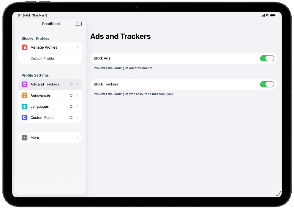Click the Languages row labeled On
Viewport: 294px width, 209px height.
pyautogui.click(x=72, y=106)
